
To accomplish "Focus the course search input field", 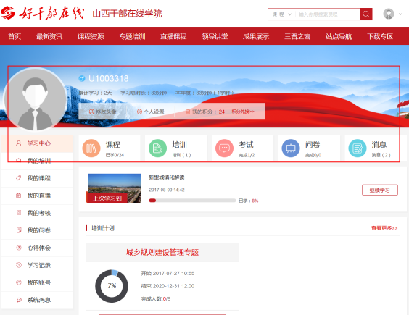I will 328,14.
